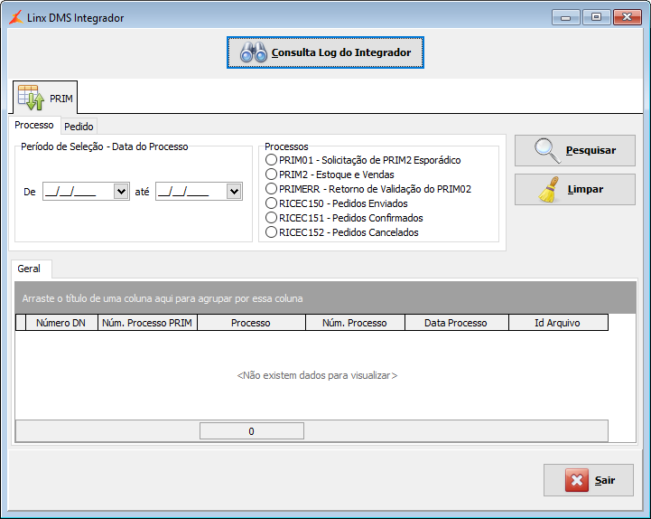Click the magnifying glass icon on Pesquisar
The height and width of the screenshot is (519, 651).
(547, 150)
